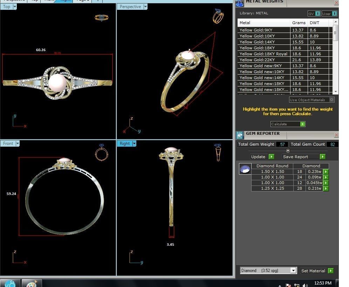Click the 3.45 dimension label in Right view
The width and height of the screenshot is (349, 287).
pos(171,245)
